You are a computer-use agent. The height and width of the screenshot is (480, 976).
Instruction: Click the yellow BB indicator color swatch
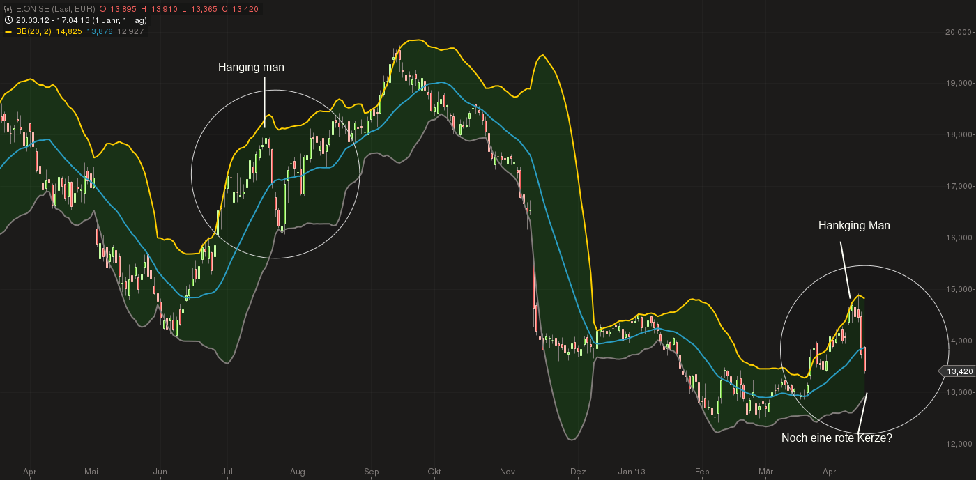[x=8, y=31]
